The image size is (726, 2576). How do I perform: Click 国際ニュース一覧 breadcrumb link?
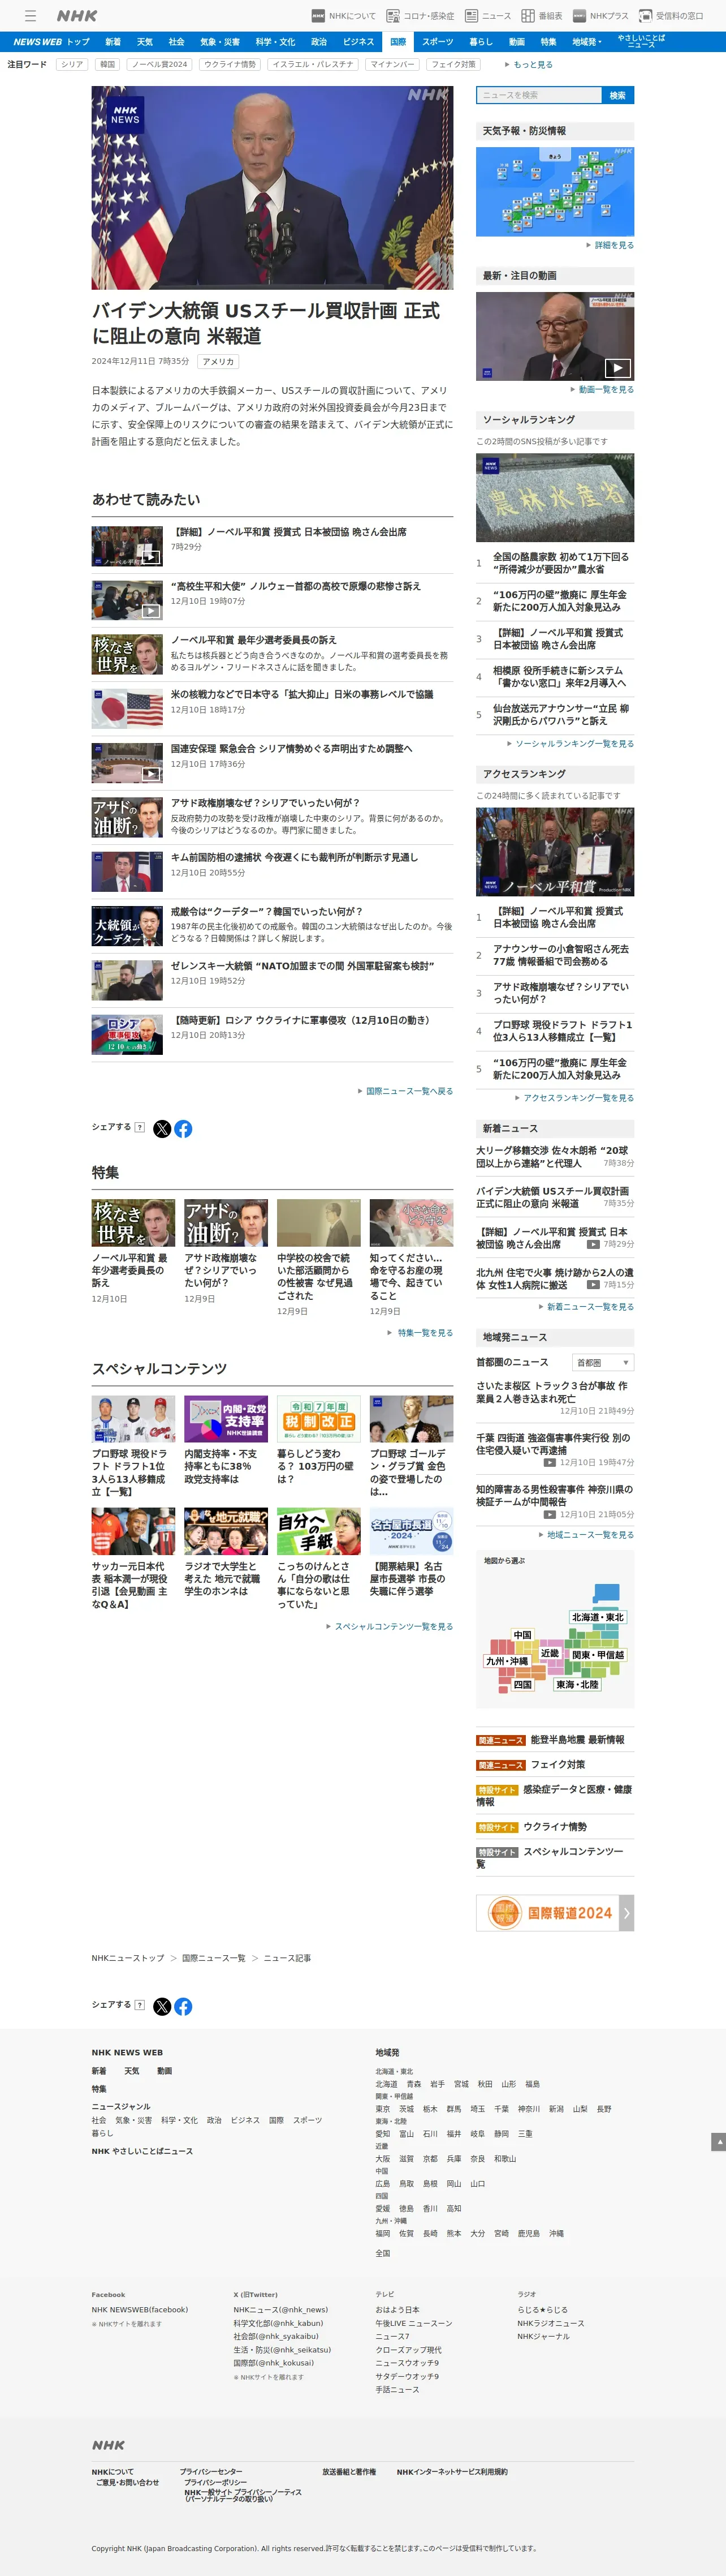(214, 1958)
